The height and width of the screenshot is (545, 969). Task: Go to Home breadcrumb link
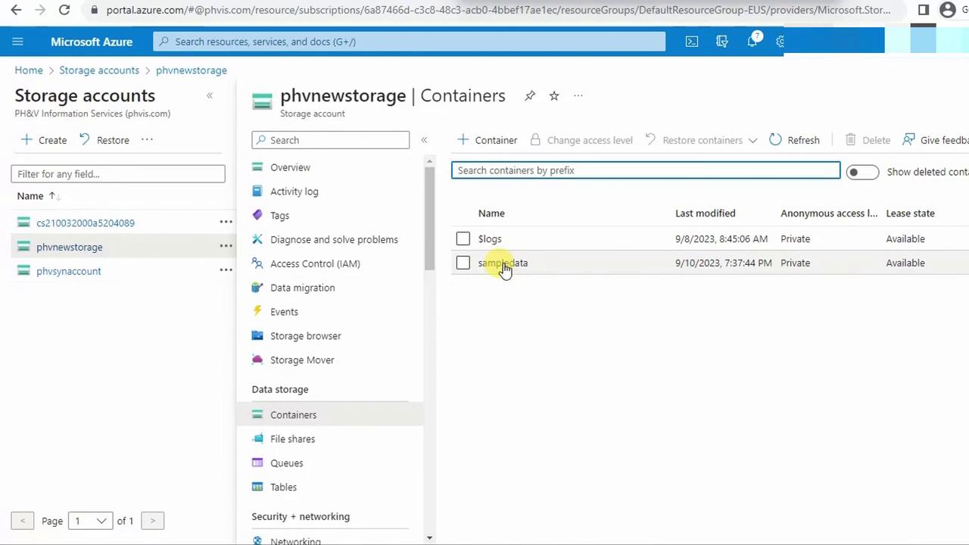point(29,70)
